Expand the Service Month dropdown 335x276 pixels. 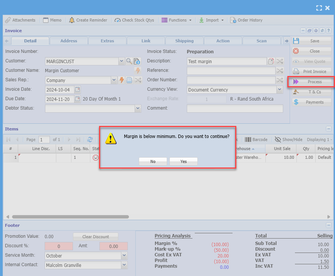tap(124, 256)
